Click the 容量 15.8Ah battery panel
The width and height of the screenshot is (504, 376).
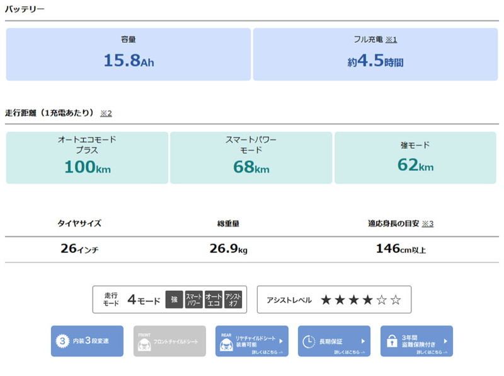[129, 54]
